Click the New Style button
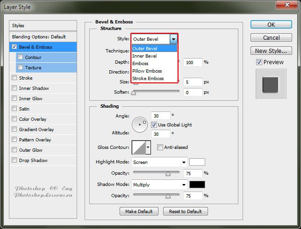The width and height of the screenshot is (301, 229). [x=271, y=51]
